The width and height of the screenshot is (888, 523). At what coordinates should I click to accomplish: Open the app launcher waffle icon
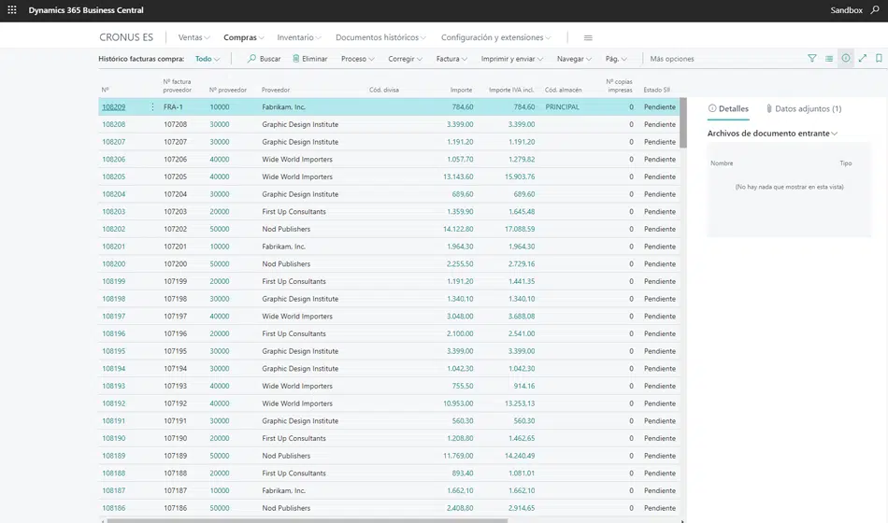(x=12, y=10)
